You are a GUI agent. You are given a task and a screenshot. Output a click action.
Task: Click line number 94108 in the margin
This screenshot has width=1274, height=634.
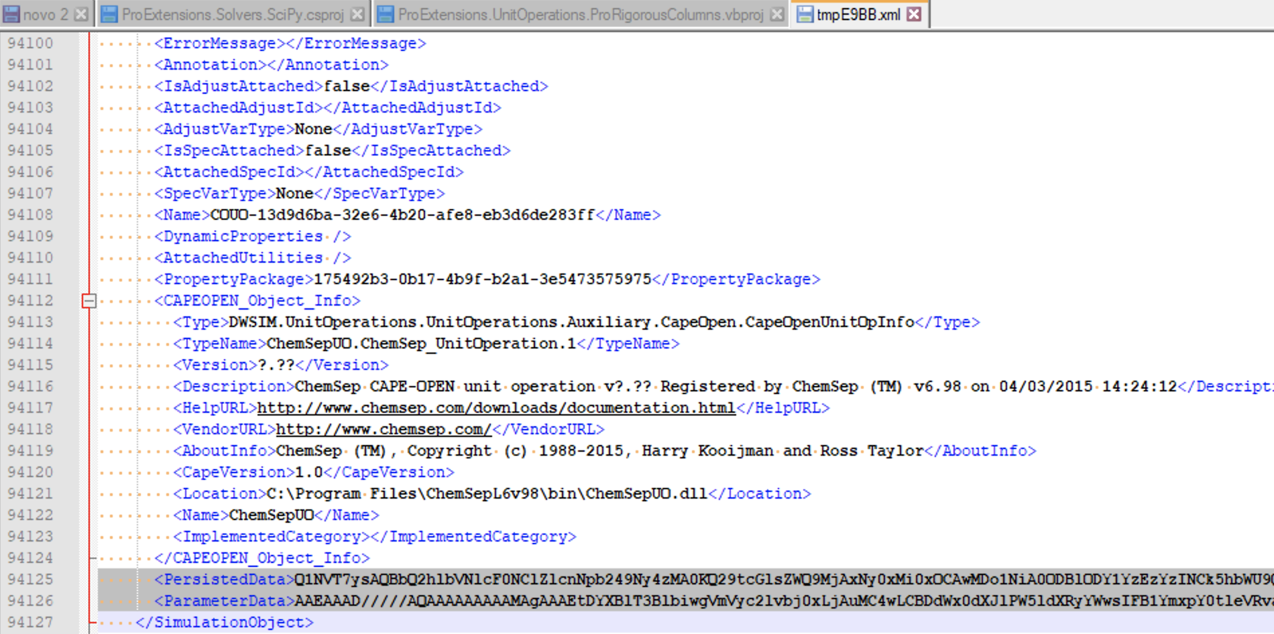click(30, 214)
